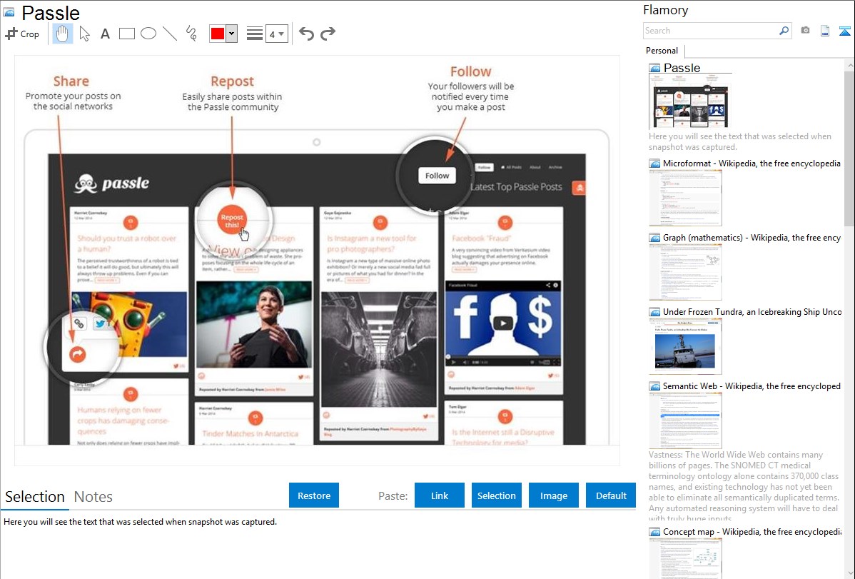Open the Passle snapshot thumbnail in sidebar
The image size is (855, 579).
pyautogui.click(x=689, y=101)
